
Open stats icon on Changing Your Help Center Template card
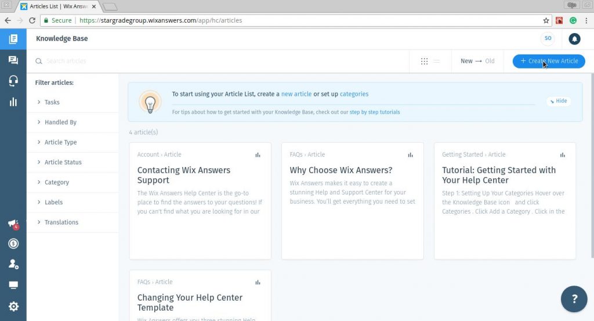(258, 282)
